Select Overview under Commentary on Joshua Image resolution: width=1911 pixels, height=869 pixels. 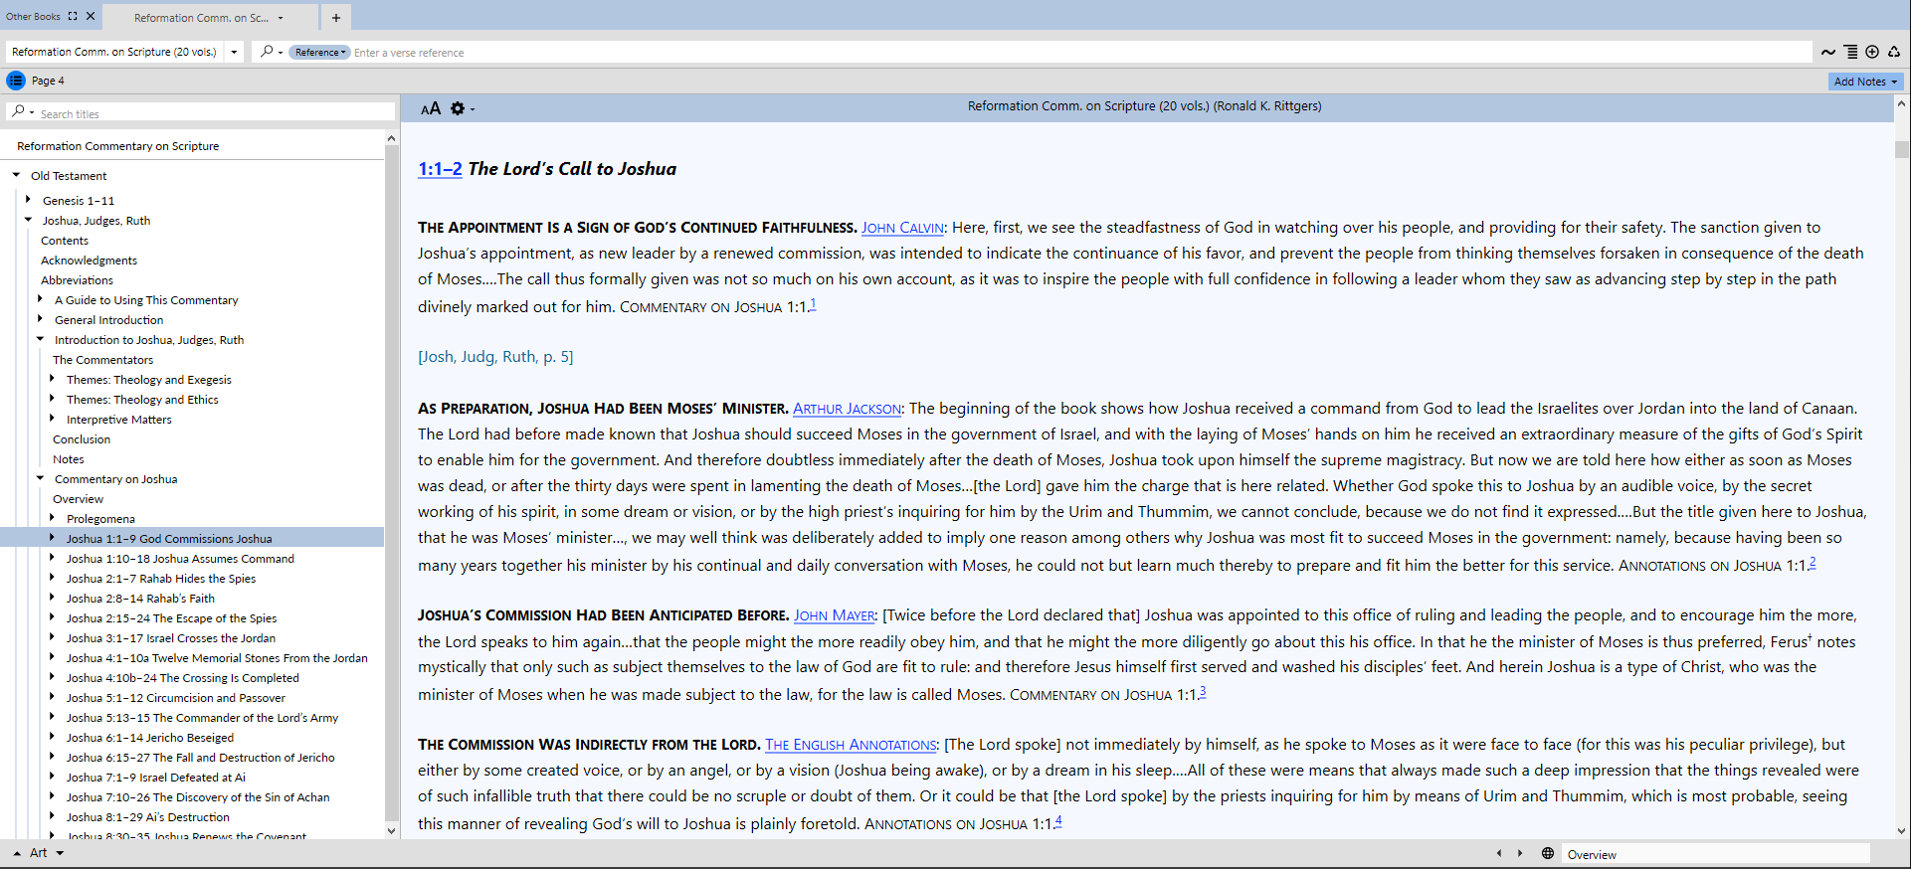(78, 499)
